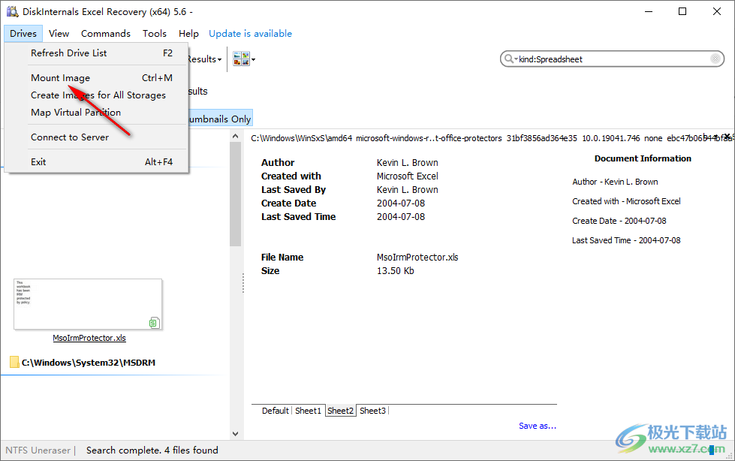735x461 pixels.
Task: Focus the kind:Spreadsheet search field
Action: point(613,59)
